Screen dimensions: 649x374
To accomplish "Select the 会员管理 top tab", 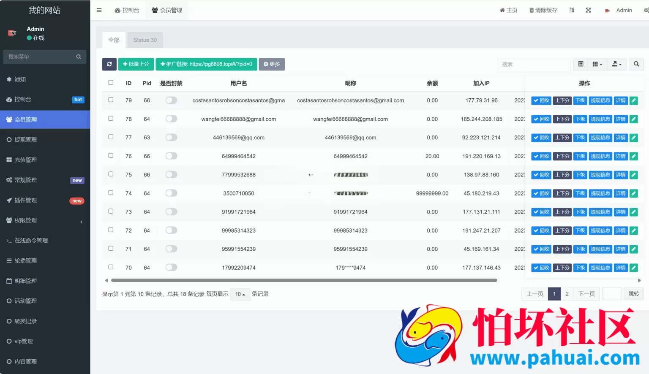I will tap(167, 10).
